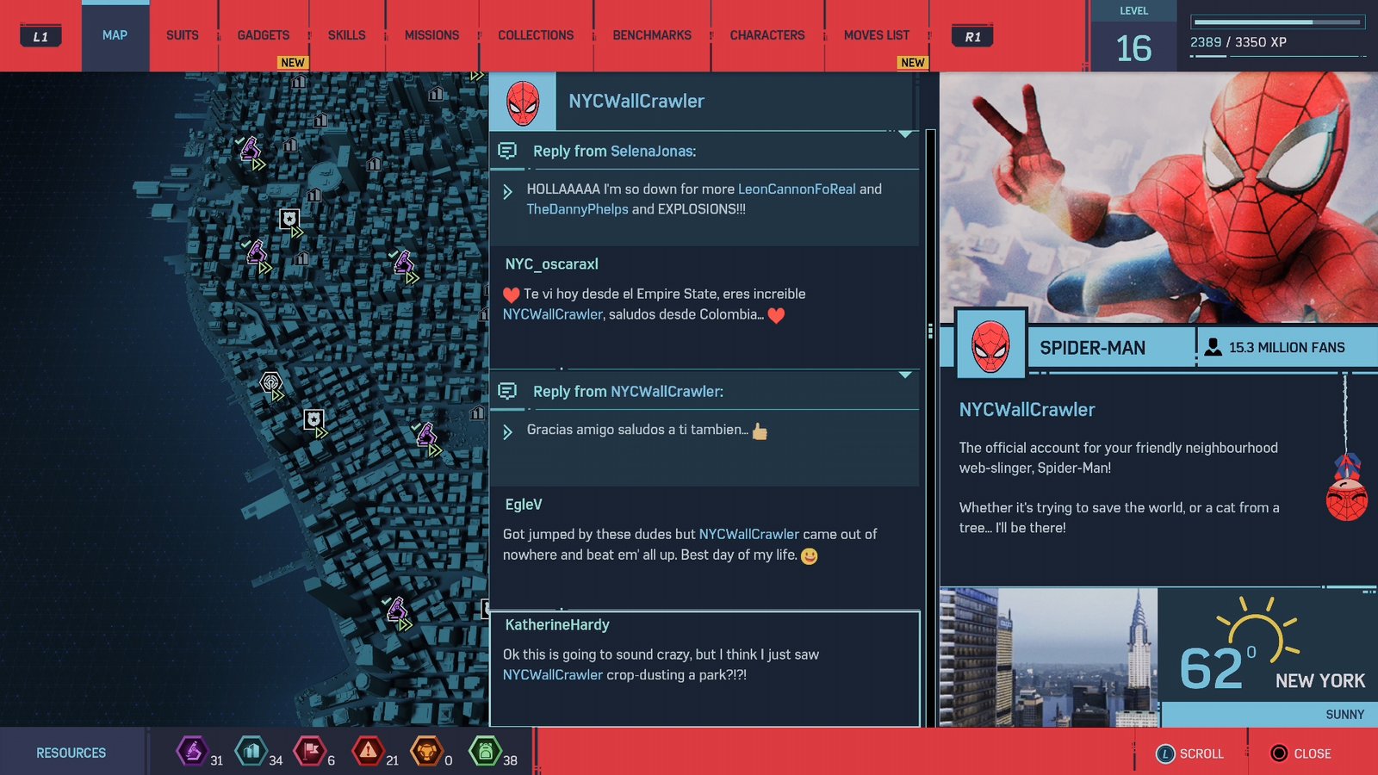Open the MAP tab

(x=115, y=35)
